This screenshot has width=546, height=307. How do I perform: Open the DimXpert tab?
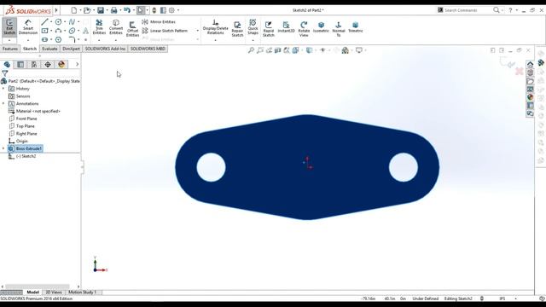[71, 49]
